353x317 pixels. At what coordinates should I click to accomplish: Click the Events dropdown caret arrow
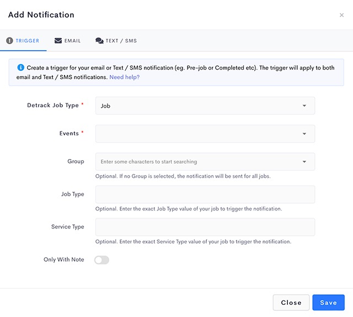304,134
